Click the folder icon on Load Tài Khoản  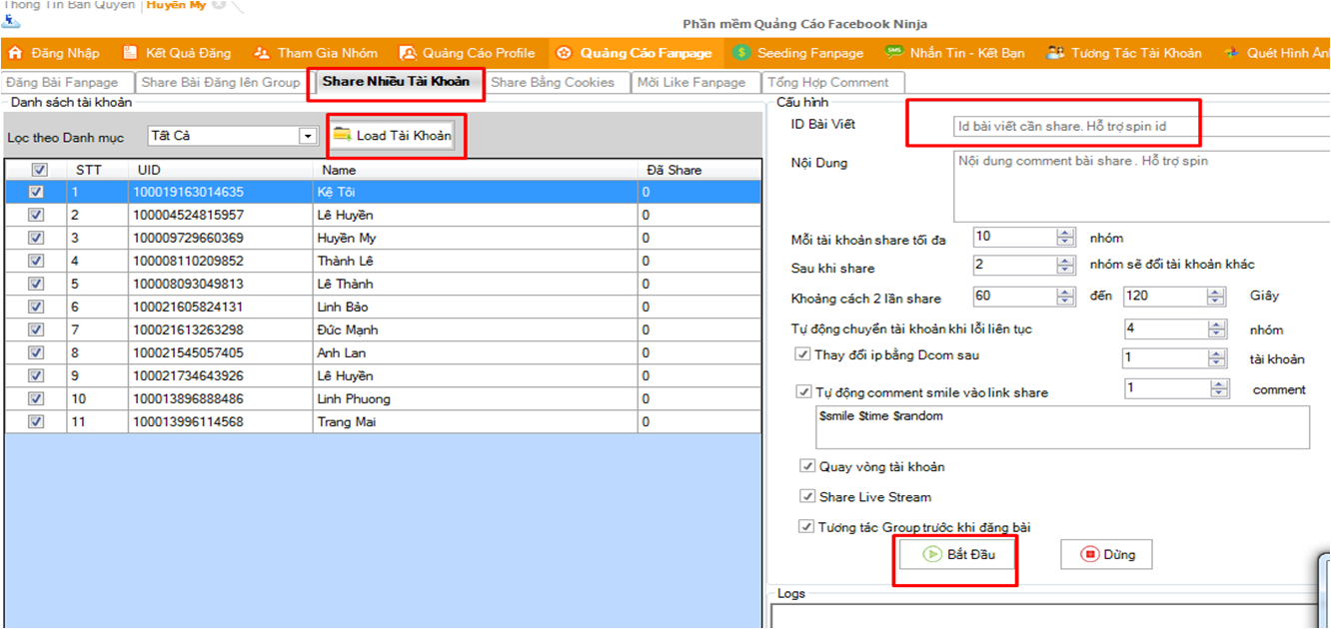[343, 135]
